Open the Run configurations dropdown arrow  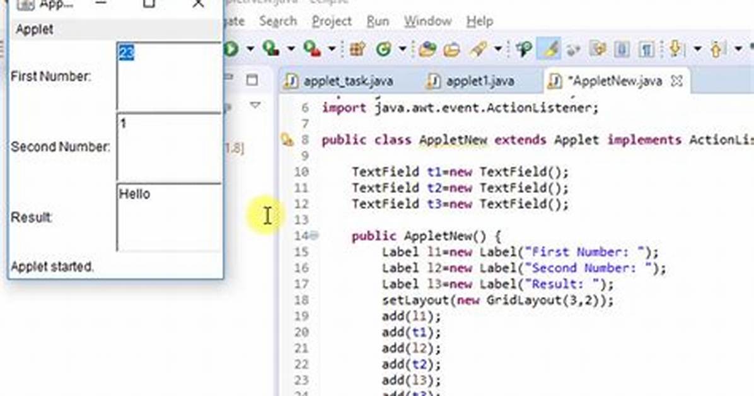tap(250, 49)
